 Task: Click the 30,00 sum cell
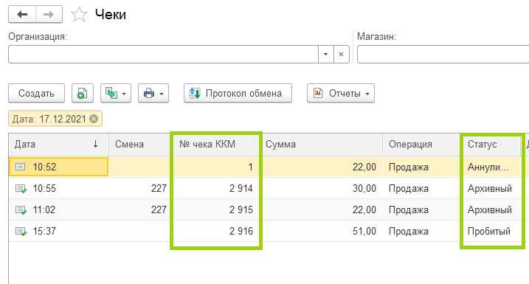[x=364, y=188]
